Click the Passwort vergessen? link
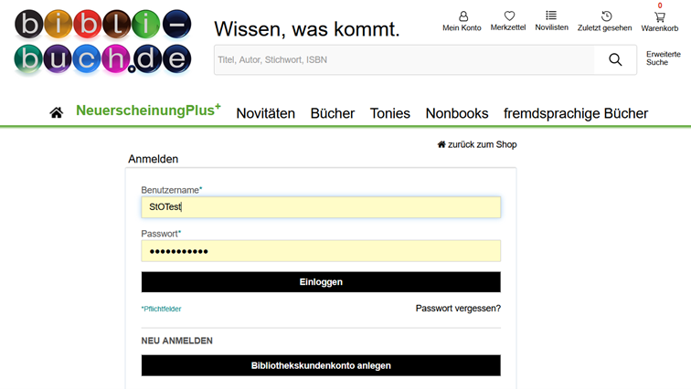The width and height of the screenshot is (691, 389). tap(458, 309)
